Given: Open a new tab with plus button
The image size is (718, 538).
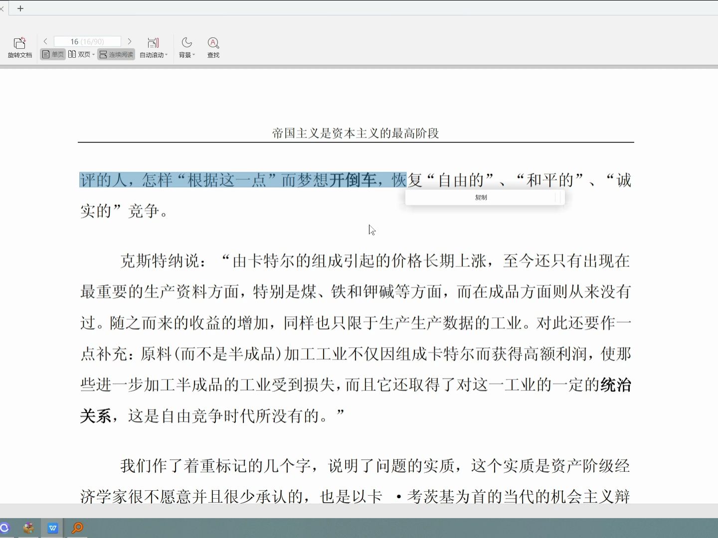Looking at the screenshot, I should [x=20, y=8].
